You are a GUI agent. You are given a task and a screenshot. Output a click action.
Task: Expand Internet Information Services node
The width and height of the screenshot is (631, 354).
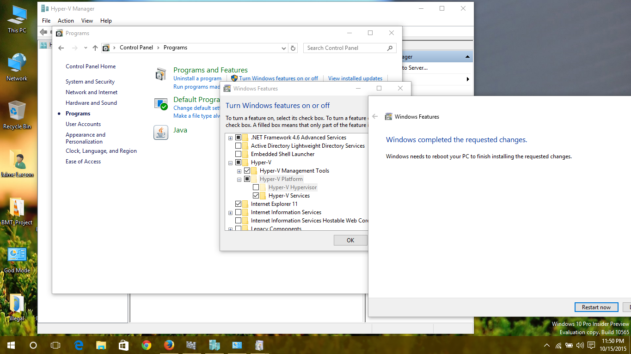coord(230,212)
